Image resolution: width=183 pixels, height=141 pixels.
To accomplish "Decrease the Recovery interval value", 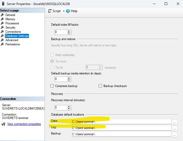I will pos(69,109).
